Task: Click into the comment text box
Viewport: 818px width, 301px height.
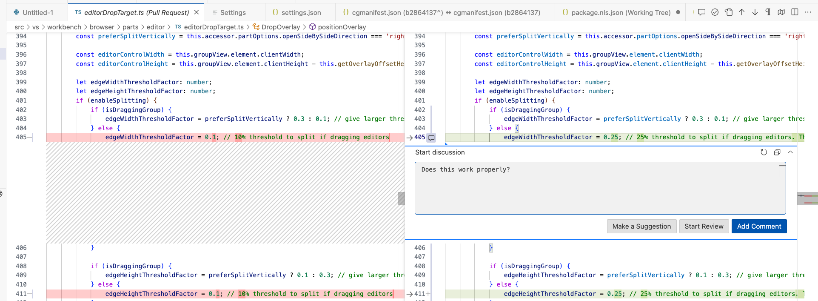Action: pyautogui.click(x=600, y=188)
